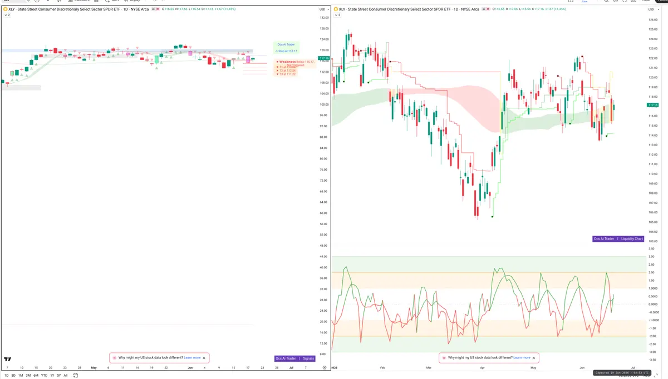Select the 1M time range
The height and width of the screenshot is (379, 668).
click(21, 376)
